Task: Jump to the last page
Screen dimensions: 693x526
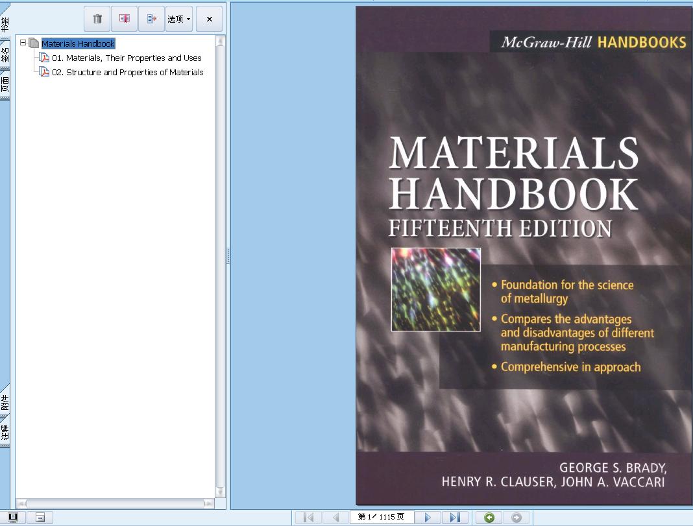Action: [454, 517]
